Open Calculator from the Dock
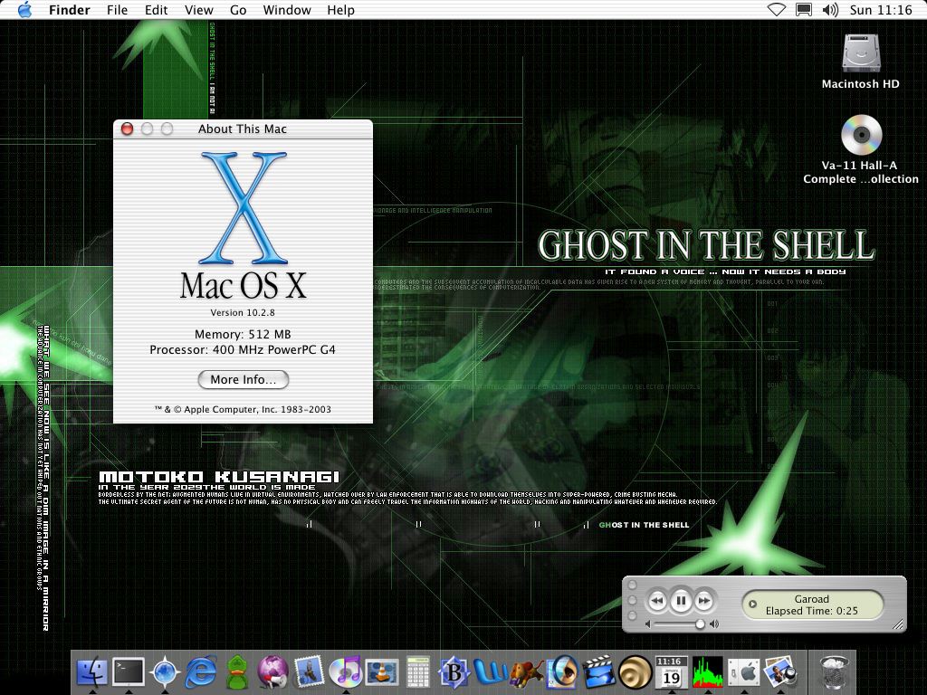Viewport: 927px width, 695px height. click(x=418, y=671)
